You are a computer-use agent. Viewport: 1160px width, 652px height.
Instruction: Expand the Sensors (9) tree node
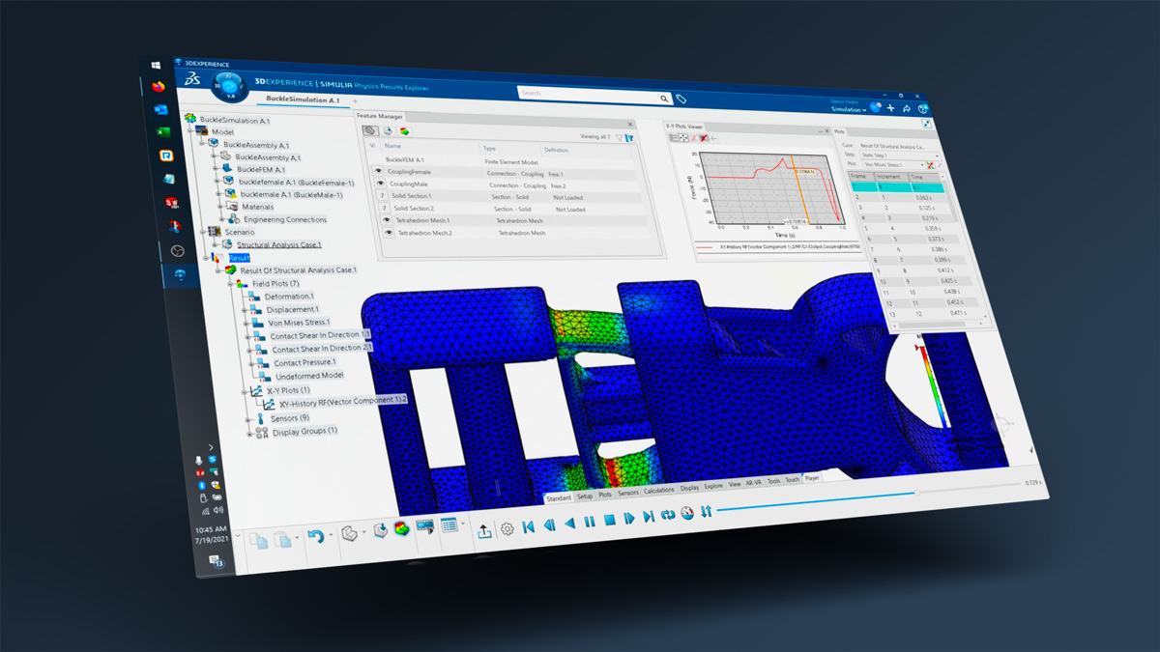(x=247, y=419)
